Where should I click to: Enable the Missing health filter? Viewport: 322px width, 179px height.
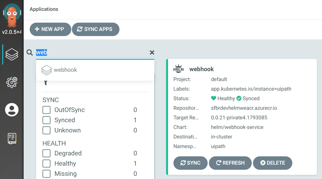(x=46, y=174)
